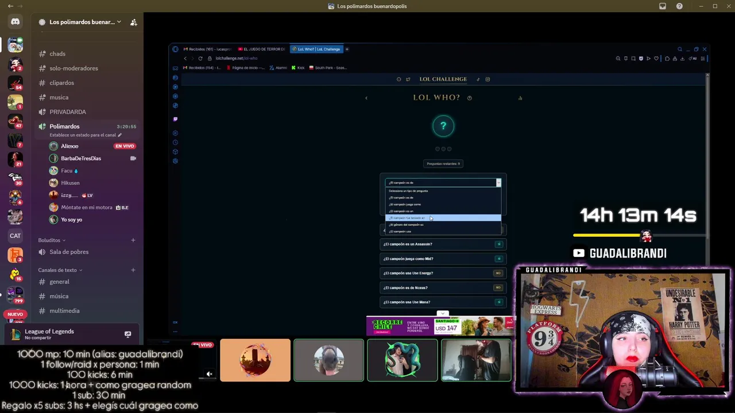Select option '¿El campeón fue lanzado en'
The height and width of the screenshot is (413, 735).
click(x=443, y=218)
